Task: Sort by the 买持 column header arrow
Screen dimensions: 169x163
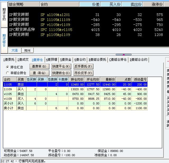Action: coord(45,80)
